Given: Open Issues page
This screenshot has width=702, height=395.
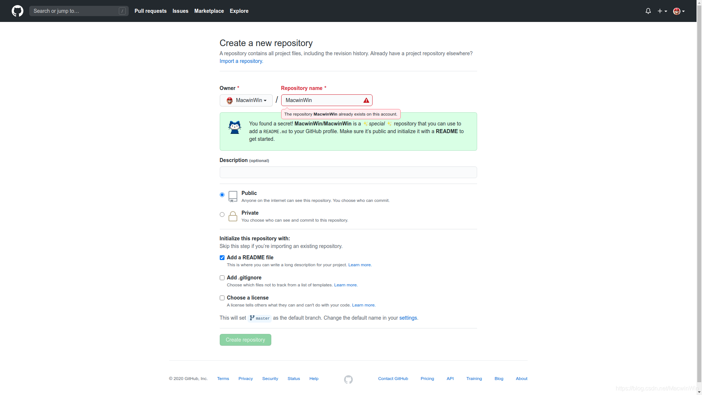Looking at the screenshot, I should click(x=180, y=11).
